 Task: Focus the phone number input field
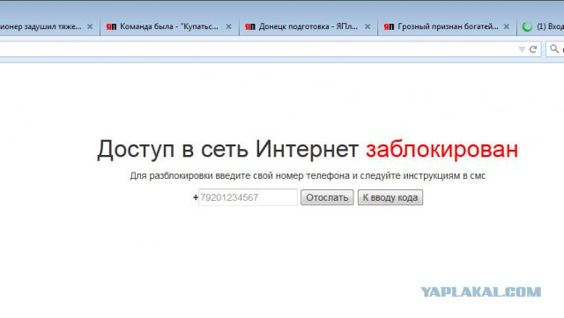click(248, 197)
